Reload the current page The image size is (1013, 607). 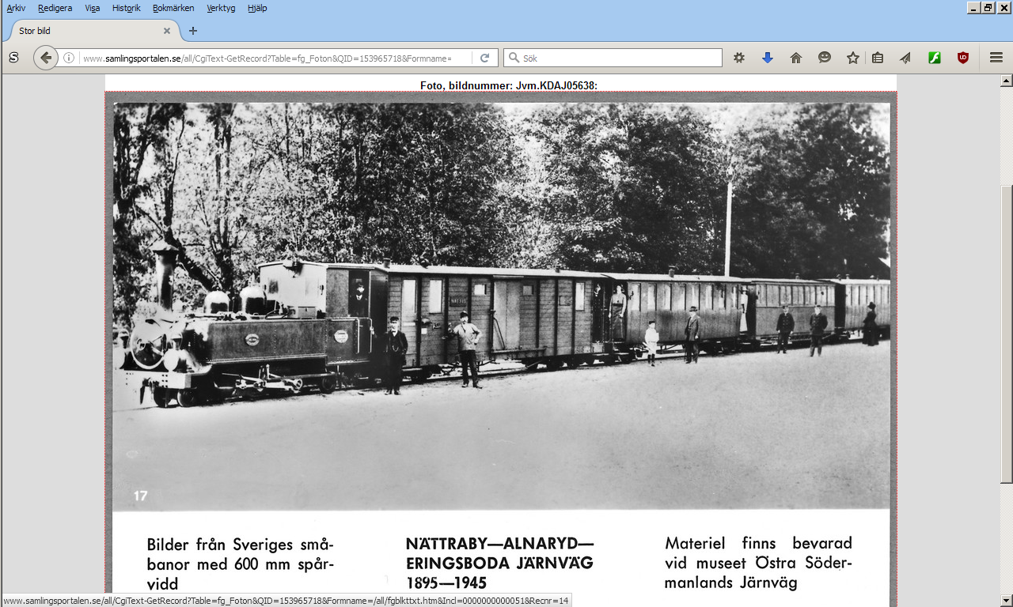coord(484,58)
